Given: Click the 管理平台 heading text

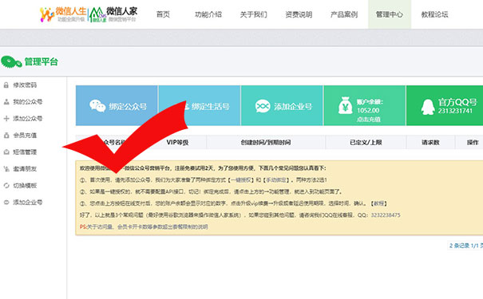Looking at the screenshot, I should coord(41,62).
